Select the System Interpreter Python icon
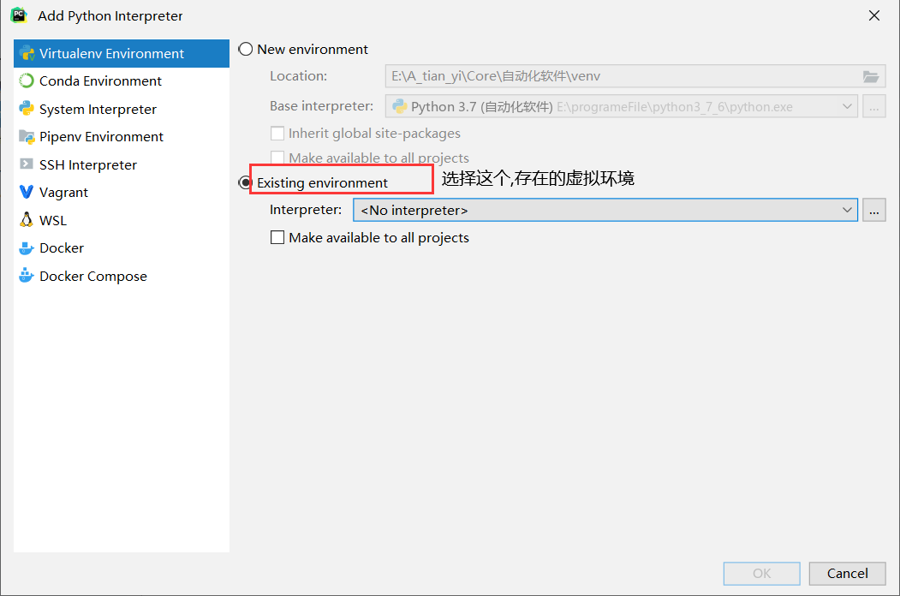The width and height of the screenshot is (900, 596). click(24, 109)
